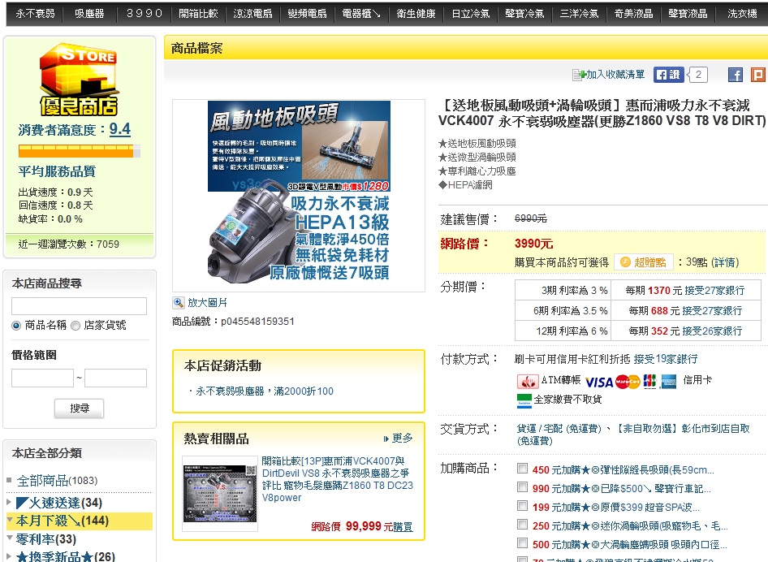The width and height of the screenshot is (768, 562).
Task: Select the 商品名稱 radio button
Action: [16, 326]
